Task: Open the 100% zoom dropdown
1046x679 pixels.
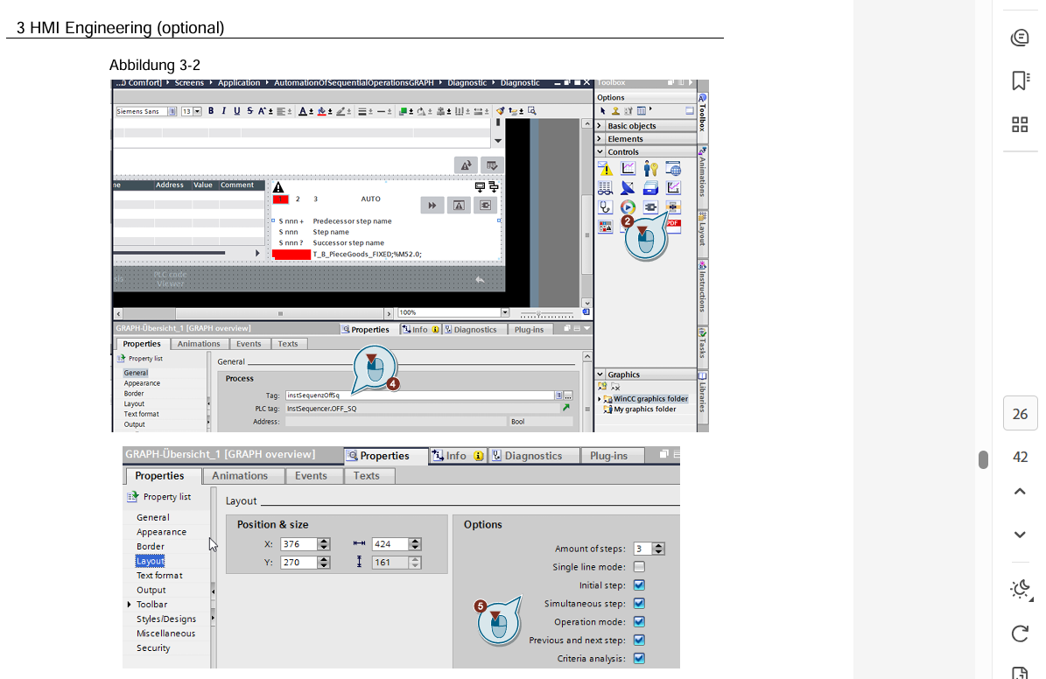Action: [504, 312]
